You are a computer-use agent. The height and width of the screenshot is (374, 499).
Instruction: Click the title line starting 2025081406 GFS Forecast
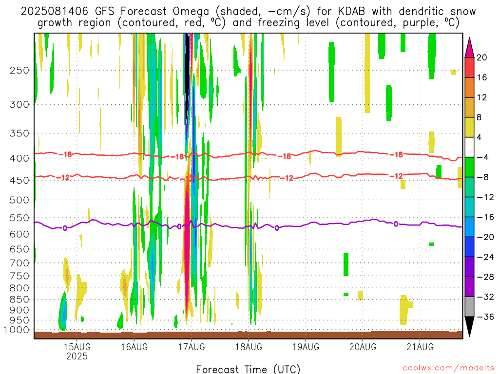[x=248, y=12]
